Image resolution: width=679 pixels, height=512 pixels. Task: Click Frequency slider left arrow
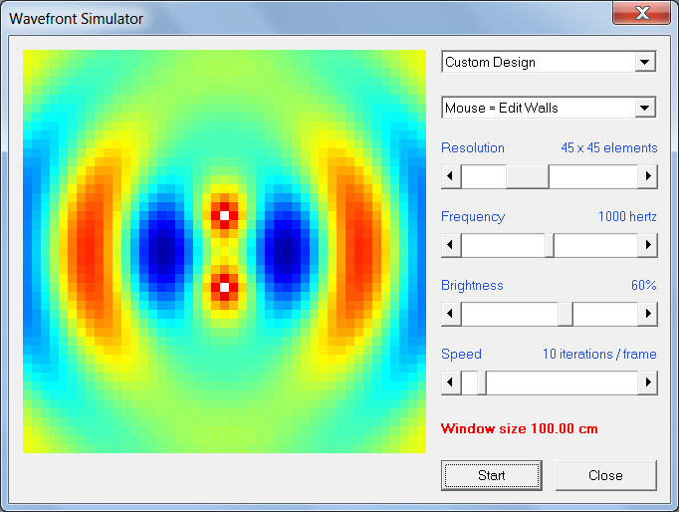[x=451, y=245]
